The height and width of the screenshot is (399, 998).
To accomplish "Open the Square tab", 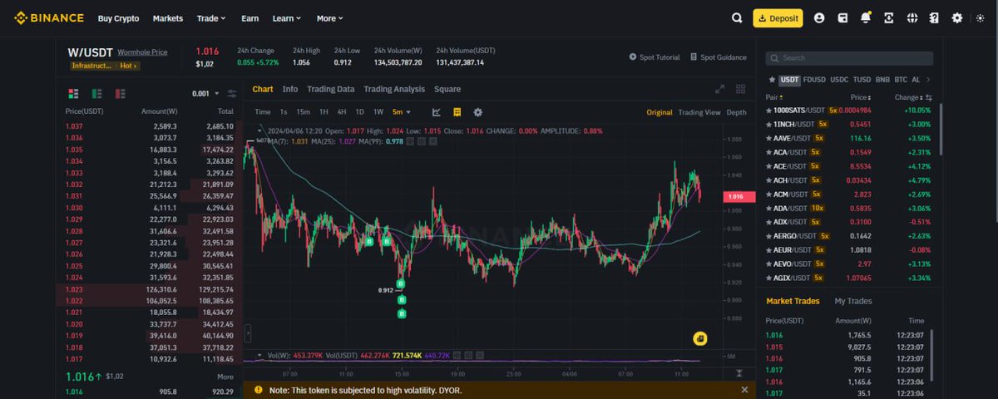I will click(447, 89).
